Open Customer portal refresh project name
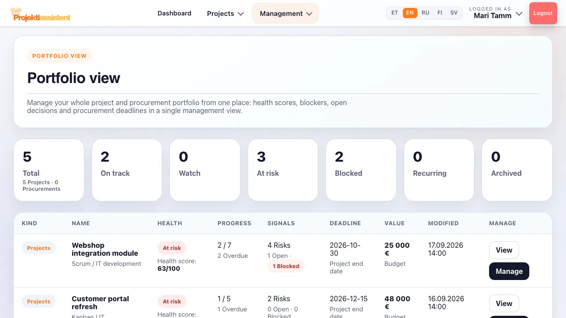The image size is (566, 318). (x=100, y=303)
